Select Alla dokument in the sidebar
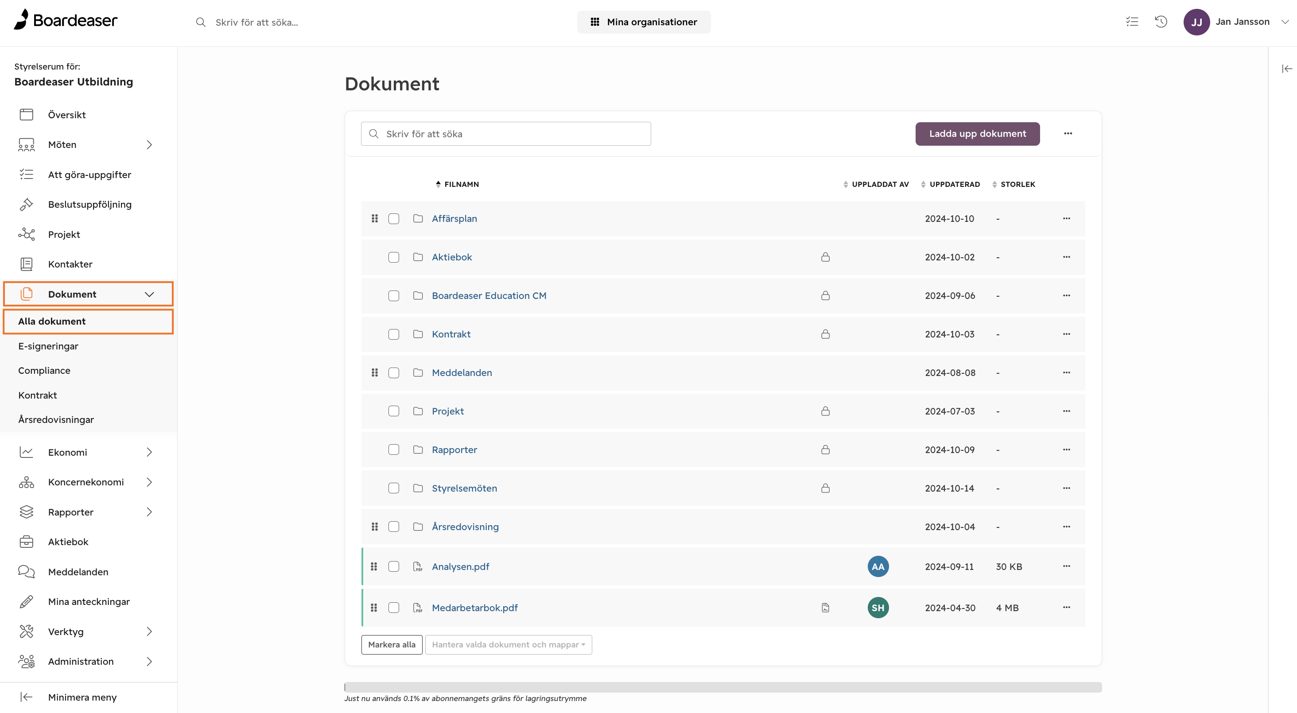 (51, 321)
